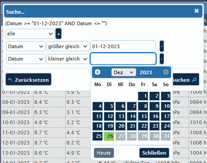
Task: Click the empty kleiner gleich date field
Action: (123, 59)
